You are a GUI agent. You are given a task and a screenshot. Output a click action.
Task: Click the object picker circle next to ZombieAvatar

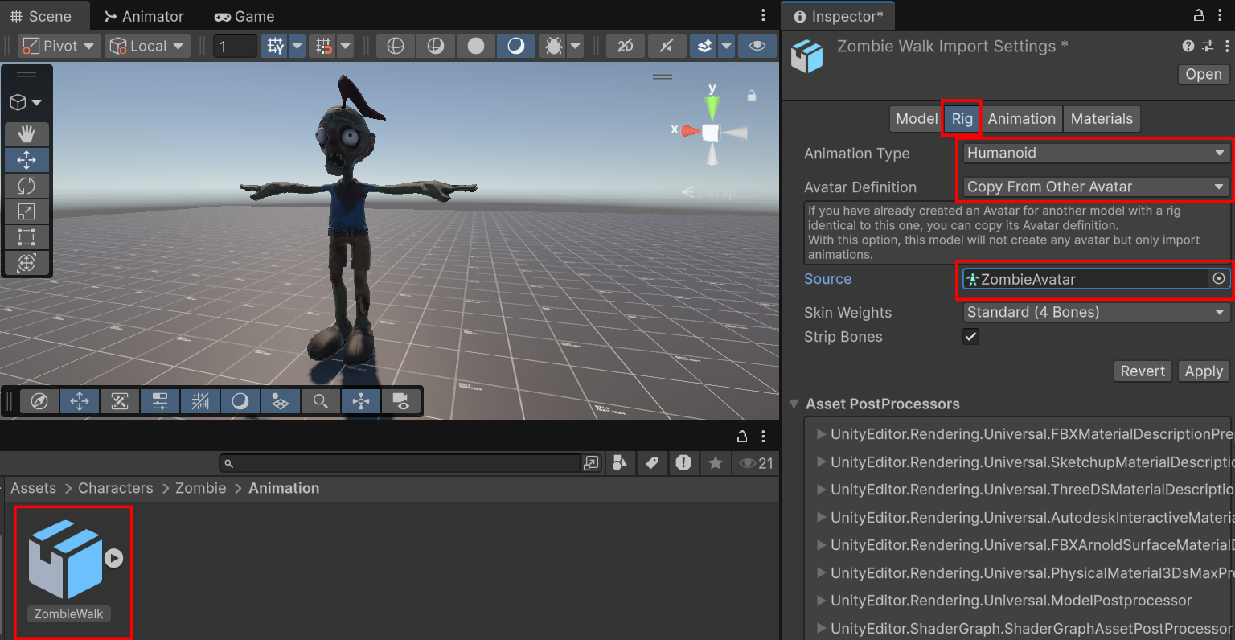click(1219, 278)
